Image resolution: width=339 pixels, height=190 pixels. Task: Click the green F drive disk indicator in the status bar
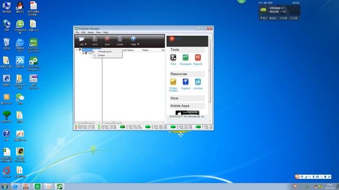(x=198, y=127)
